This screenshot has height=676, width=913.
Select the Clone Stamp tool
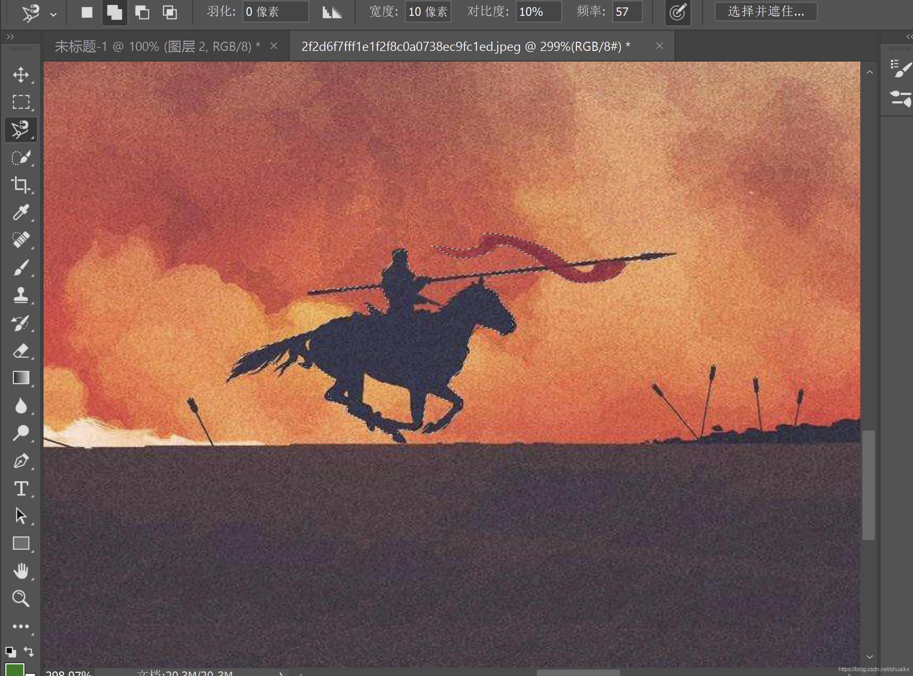(21, 295)
